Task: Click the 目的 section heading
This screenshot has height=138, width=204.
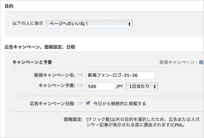Action: tap(9, 6)
